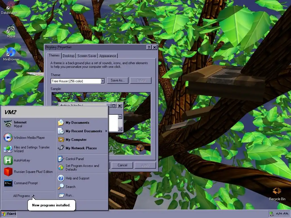This screenshot has height=218, width=291.
Task: Select the MiniBrowser desktop icon
Action: tap(11, 54)
